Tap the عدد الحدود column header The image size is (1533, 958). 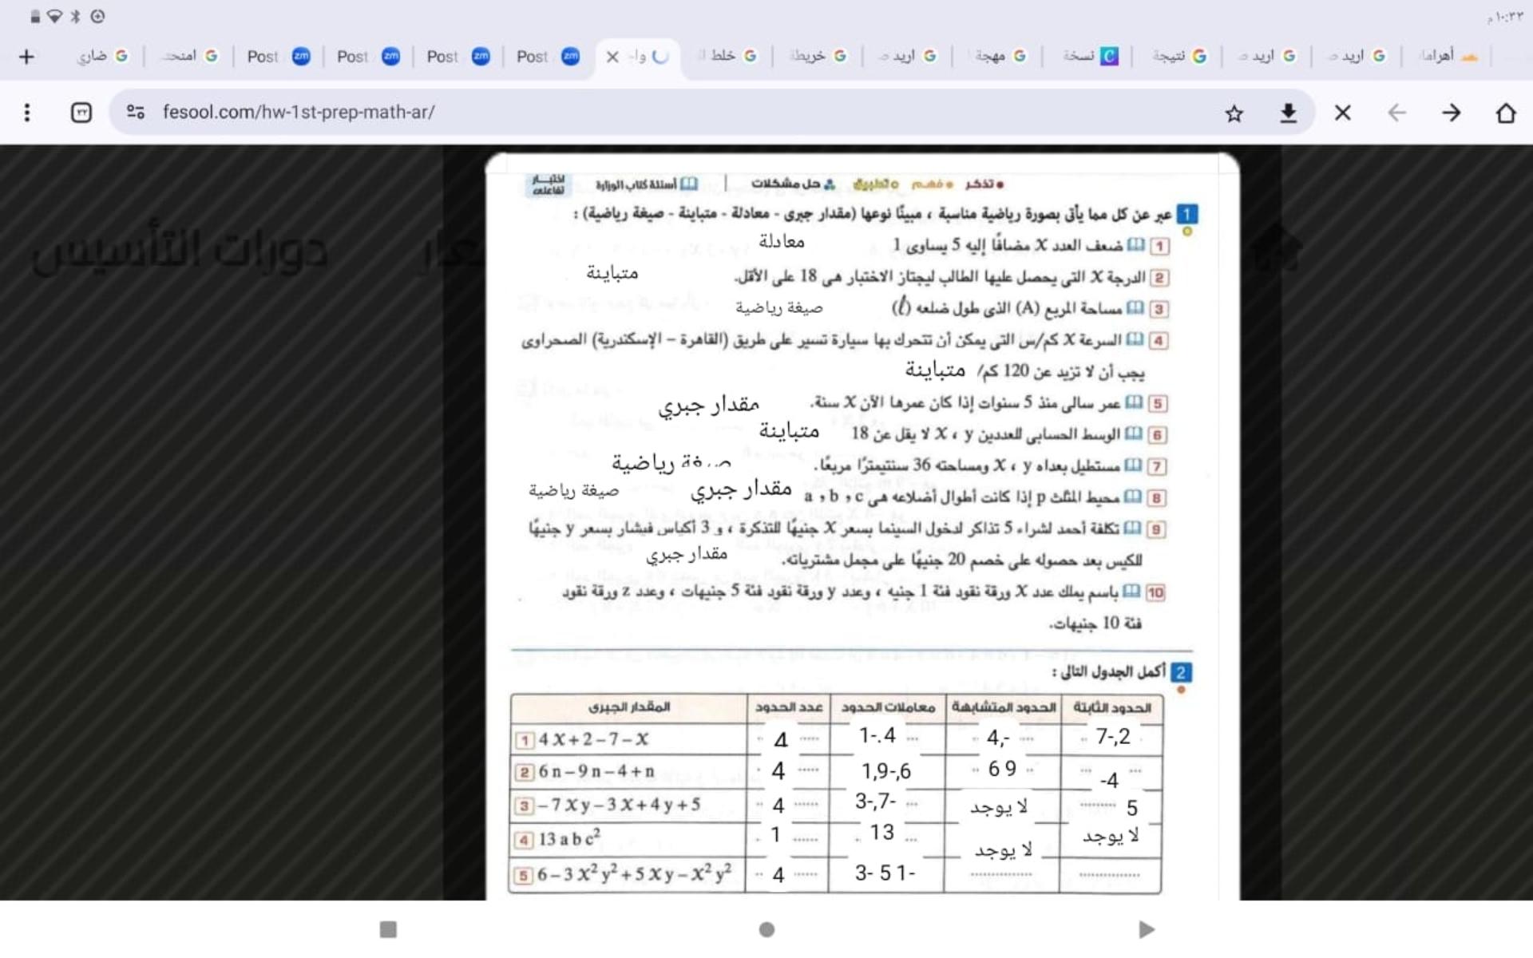[x=789, y=707]
